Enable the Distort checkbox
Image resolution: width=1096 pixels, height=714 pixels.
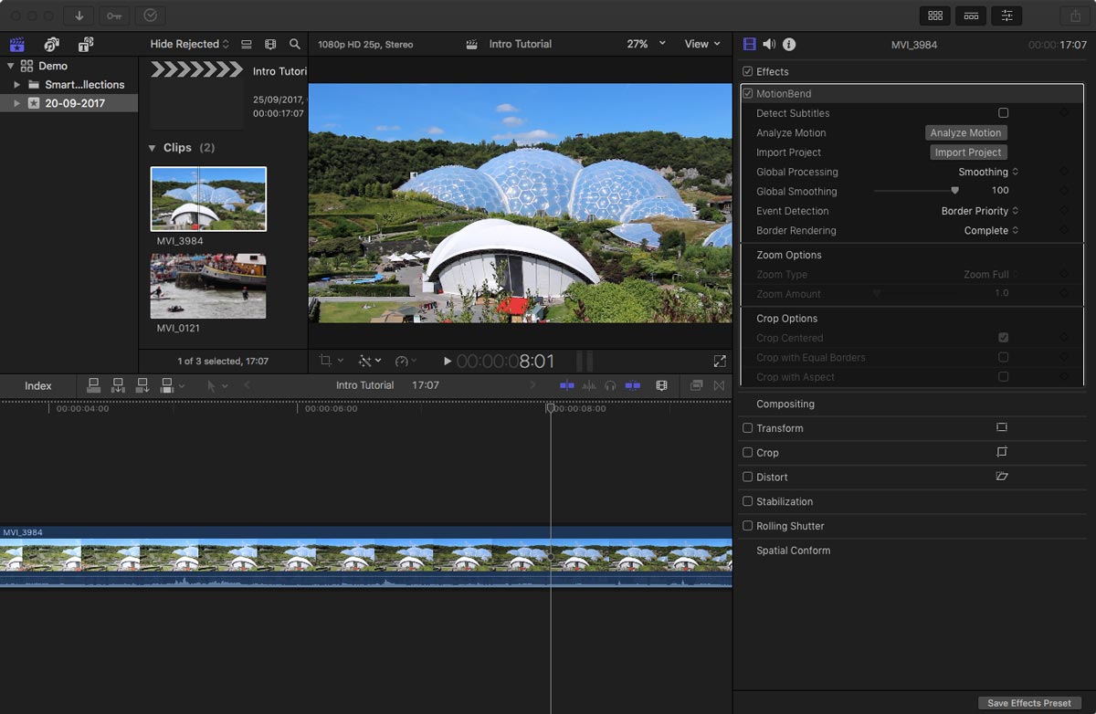click(748, 477)
